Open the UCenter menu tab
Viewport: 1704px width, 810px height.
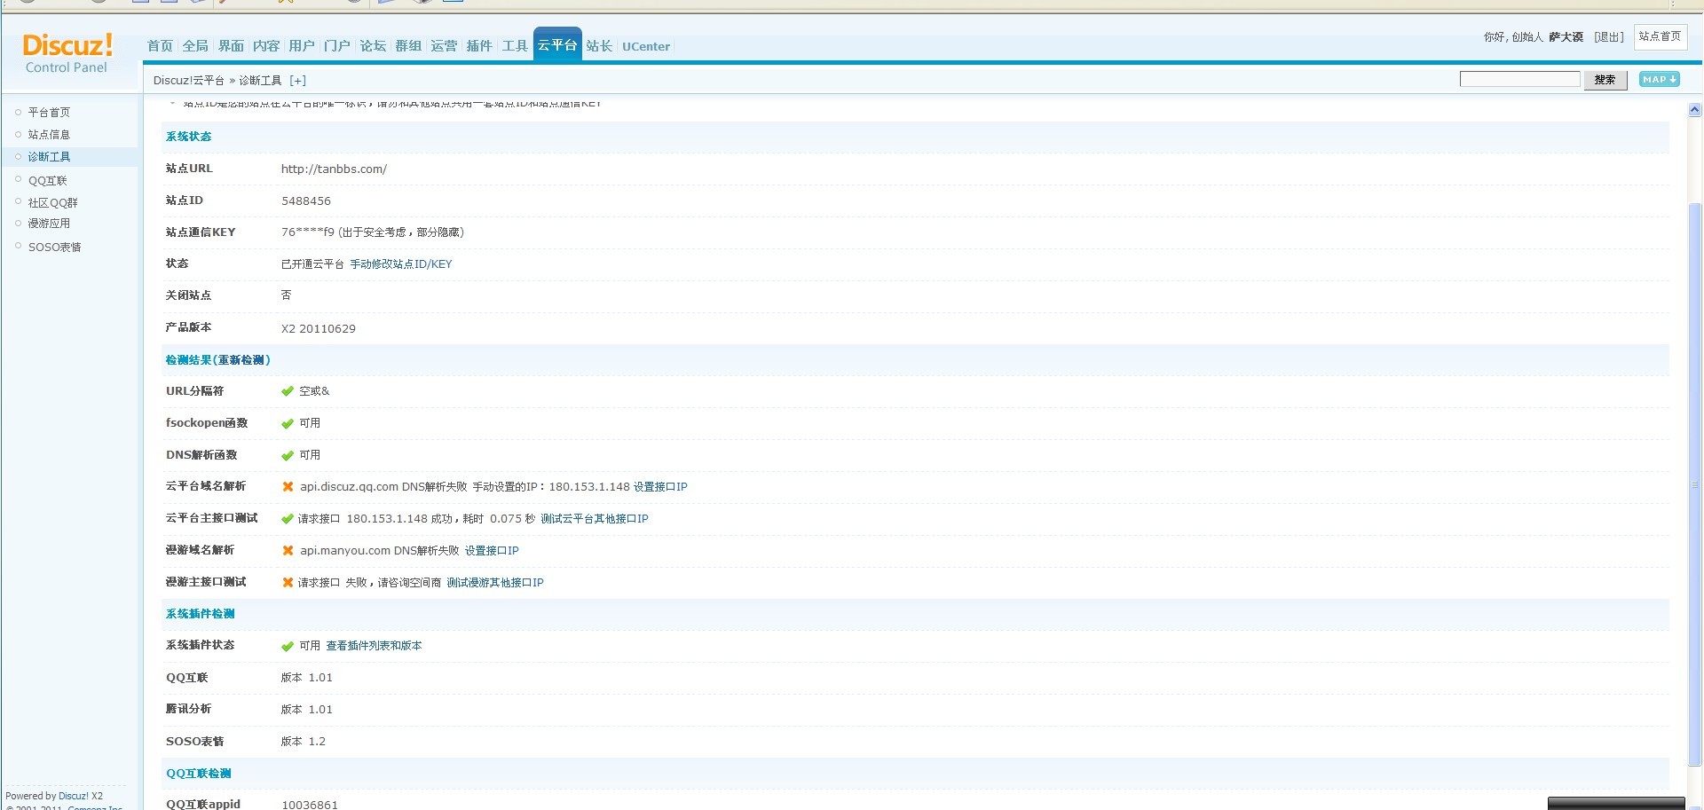(646, 46)
